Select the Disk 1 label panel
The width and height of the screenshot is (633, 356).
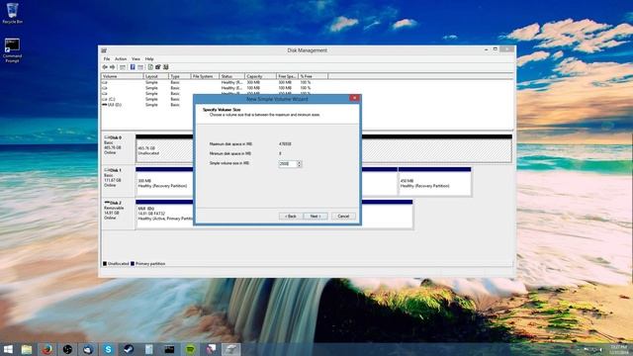(118, 180)
